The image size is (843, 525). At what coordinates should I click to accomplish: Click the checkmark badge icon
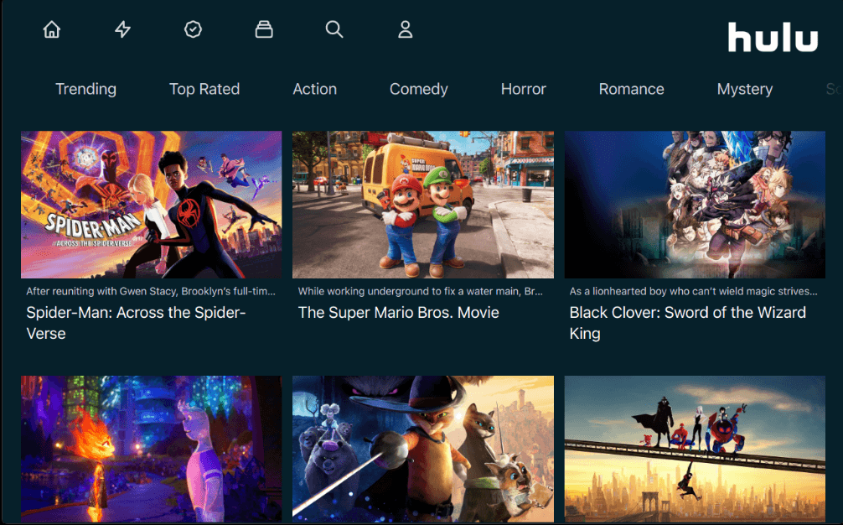point(193,29)
